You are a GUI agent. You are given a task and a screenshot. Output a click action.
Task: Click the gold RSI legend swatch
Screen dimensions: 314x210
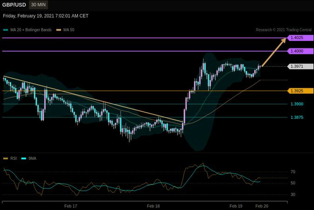(6, 159)
